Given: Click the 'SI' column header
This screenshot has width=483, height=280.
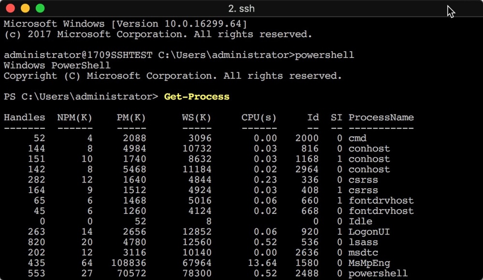Looking at the screenshot, I should click(336, 117).
